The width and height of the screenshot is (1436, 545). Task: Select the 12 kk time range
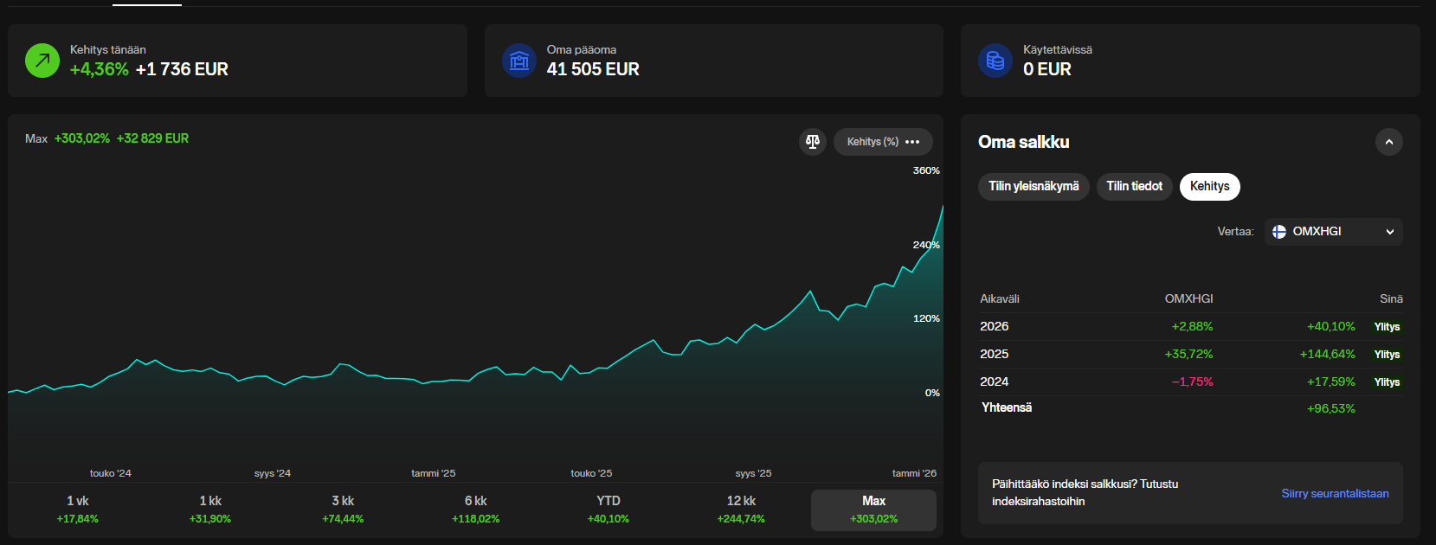pyautogui.click(x=741, y=510)
